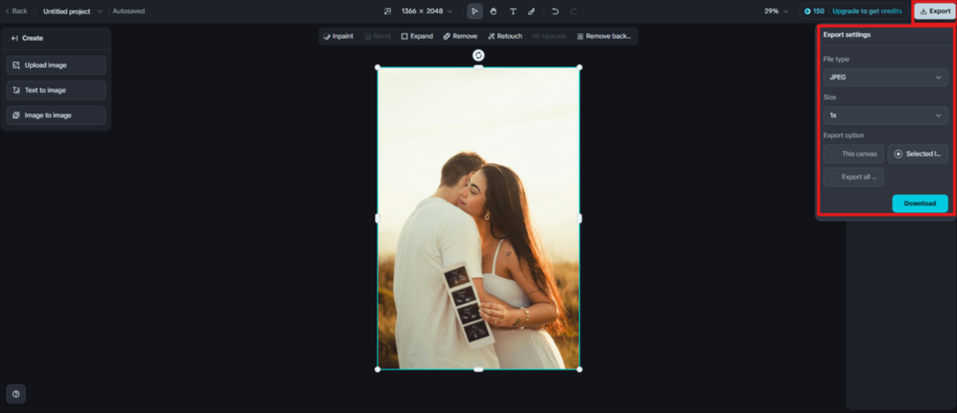Screen dimensions: 957x413
Task: Click the Export button
Action: click(935, 11)
